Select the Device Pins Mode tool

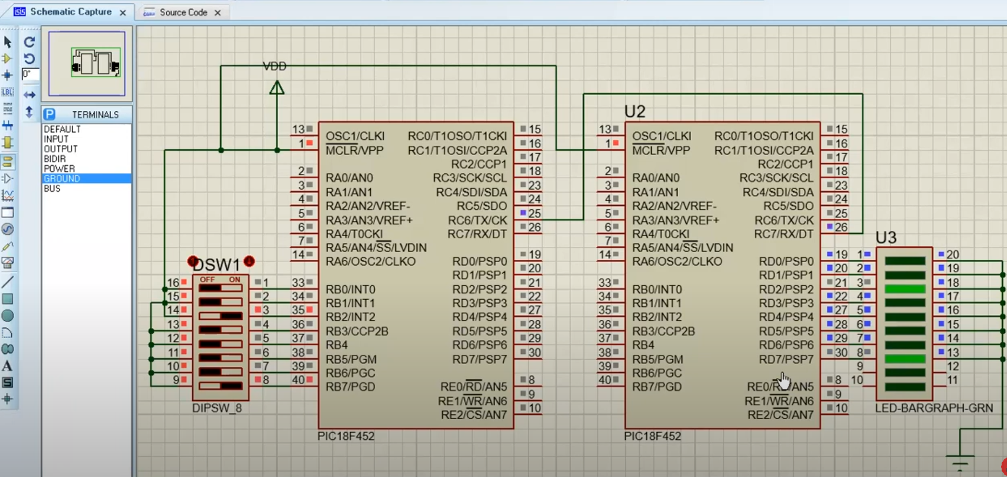8,178
